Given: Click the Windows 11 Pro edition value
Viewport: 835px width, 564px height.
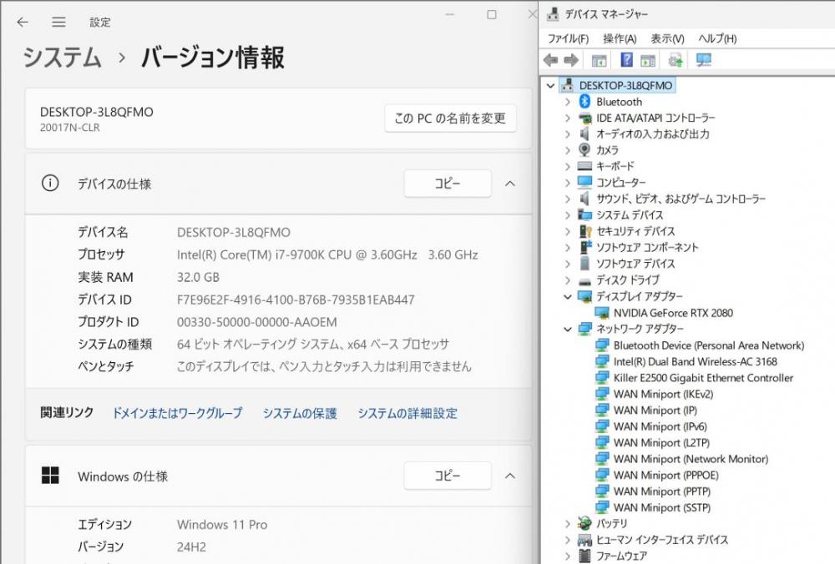Looking at the screenshot, I should pos(222,525).
